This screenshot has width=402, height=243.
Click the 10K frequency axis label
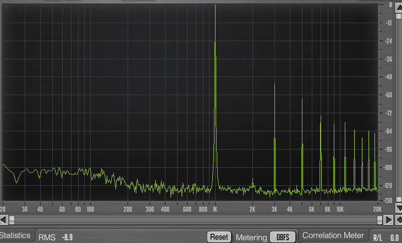(x=340, y=209)
